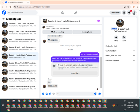Image resolution: width=140 pixels, height=112 pixels.
Task: Click the weather 31°C taskbar widget
Action: [116, 105]
